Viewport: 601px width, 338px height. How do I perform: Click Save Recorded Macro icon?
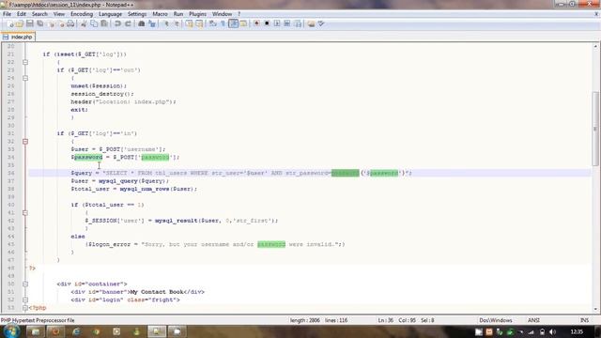click(298, 23)
